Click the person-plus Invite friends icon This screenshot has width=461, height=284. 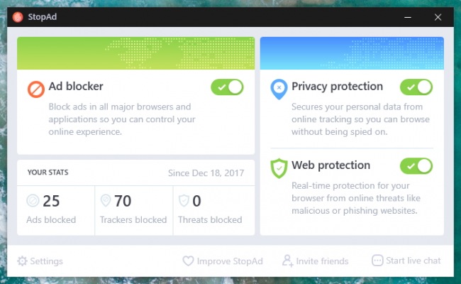coord(287,261)
